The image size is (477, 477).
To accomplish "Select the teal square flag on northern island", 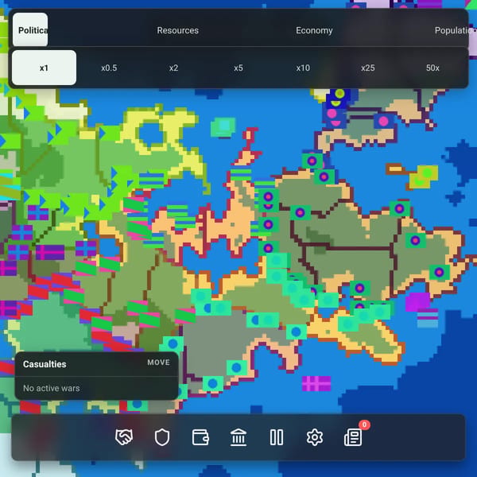I will (223, 127).
